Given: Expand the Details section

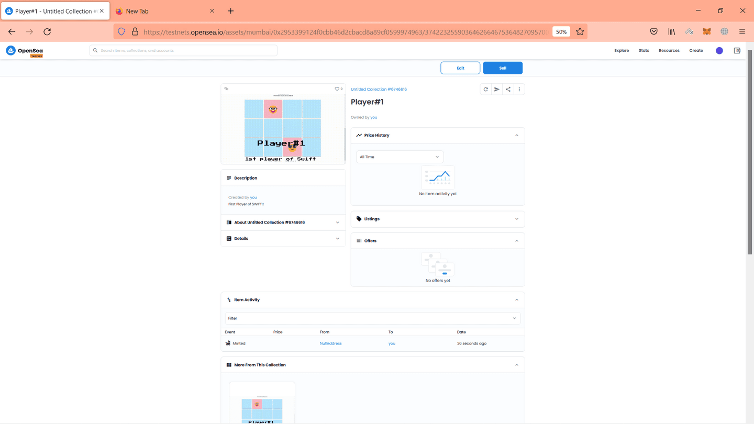Looking at the screenshot, I should pos(283,239).
